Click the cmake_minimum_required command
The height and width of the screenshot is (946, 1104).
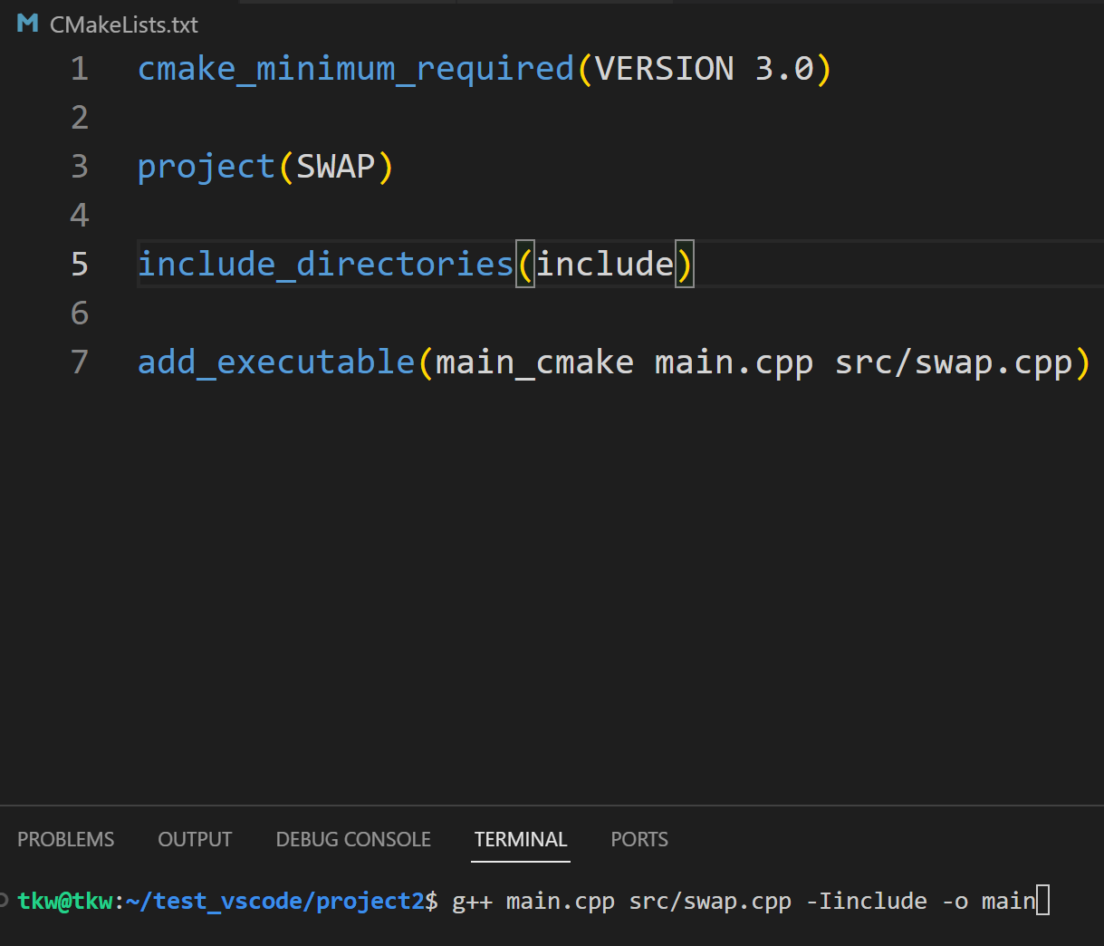coord(356,69)
